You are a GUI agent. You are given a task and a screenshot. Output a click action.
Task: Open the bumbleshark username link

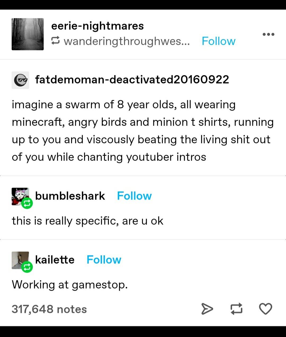point(70,196)
